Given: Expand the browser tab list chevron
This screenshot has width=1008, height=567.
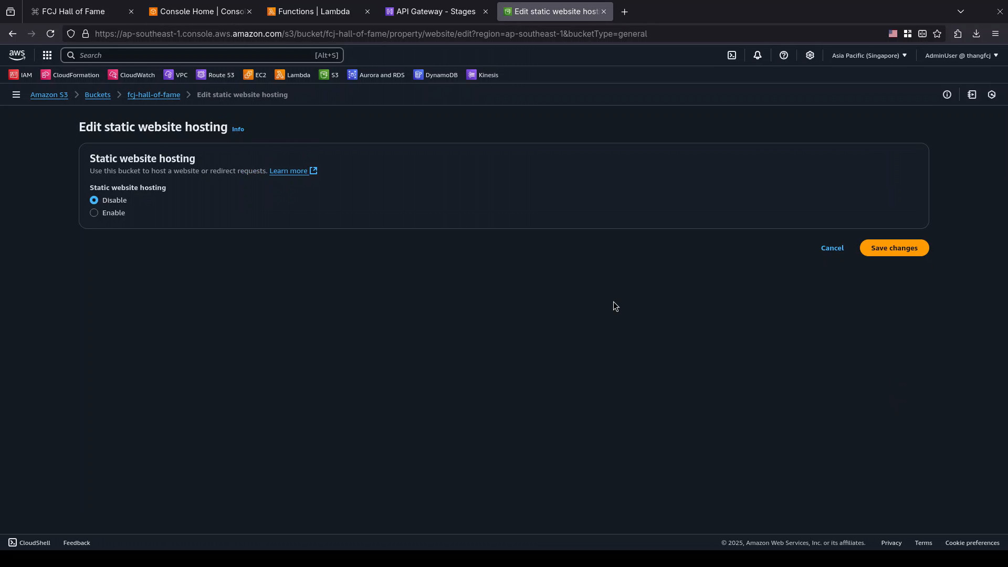Looking at the screenshot, I should coord(961,12).
